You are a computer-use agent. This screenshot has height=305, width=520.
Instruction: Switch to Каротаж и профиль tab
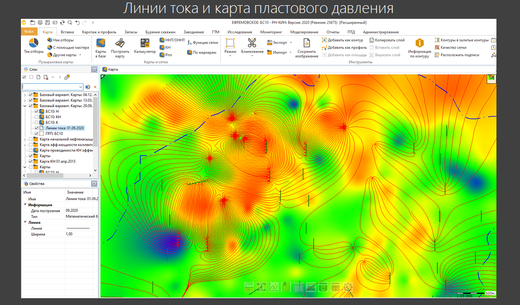click(x=99, y=32)
